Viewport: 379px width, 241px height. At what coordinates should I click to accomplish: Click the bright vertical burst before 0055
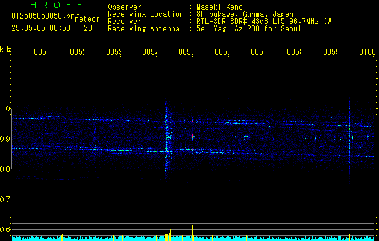tap(166, 140)
